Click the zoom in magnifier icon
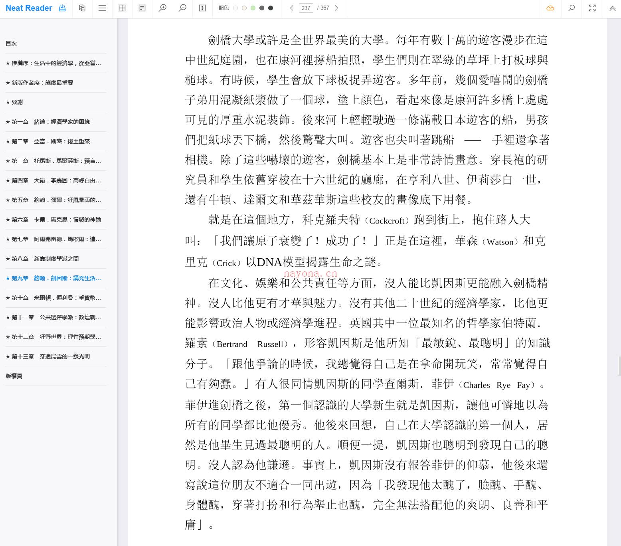621x546 pixels. click(x=162, y=8)
